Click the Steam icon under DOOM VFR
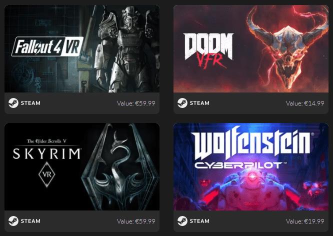This screenshot has width=333, height=236. click(x=182, y=103)
